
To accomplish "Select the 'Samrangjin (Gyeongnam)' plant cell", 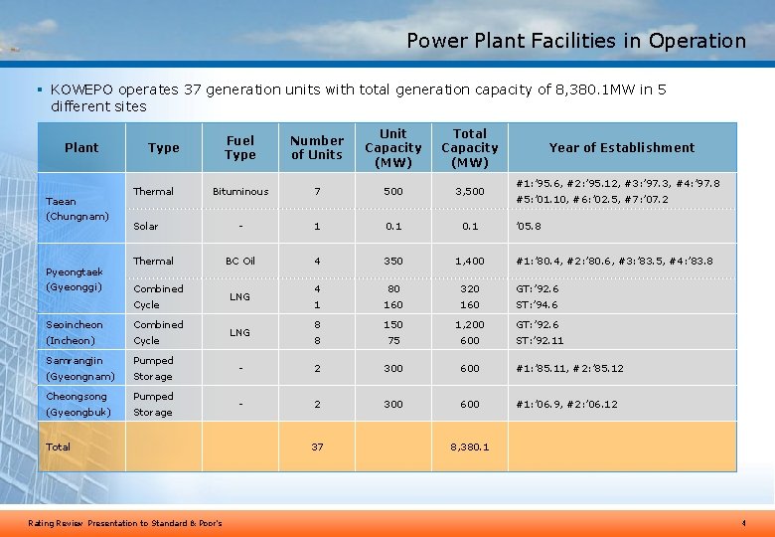I will 81,368.
